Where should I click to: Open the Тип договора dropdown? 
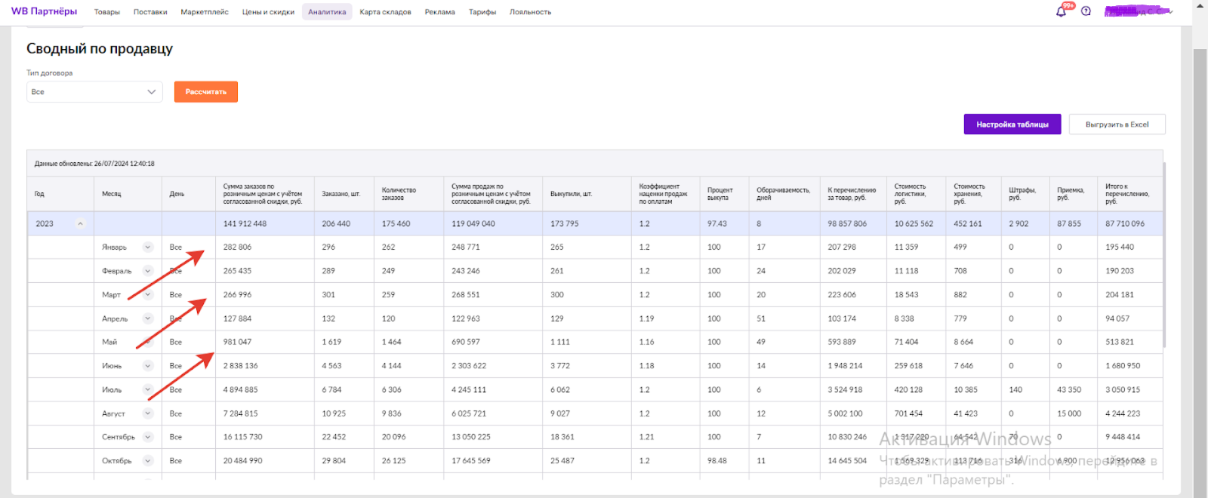coord(94,92)
